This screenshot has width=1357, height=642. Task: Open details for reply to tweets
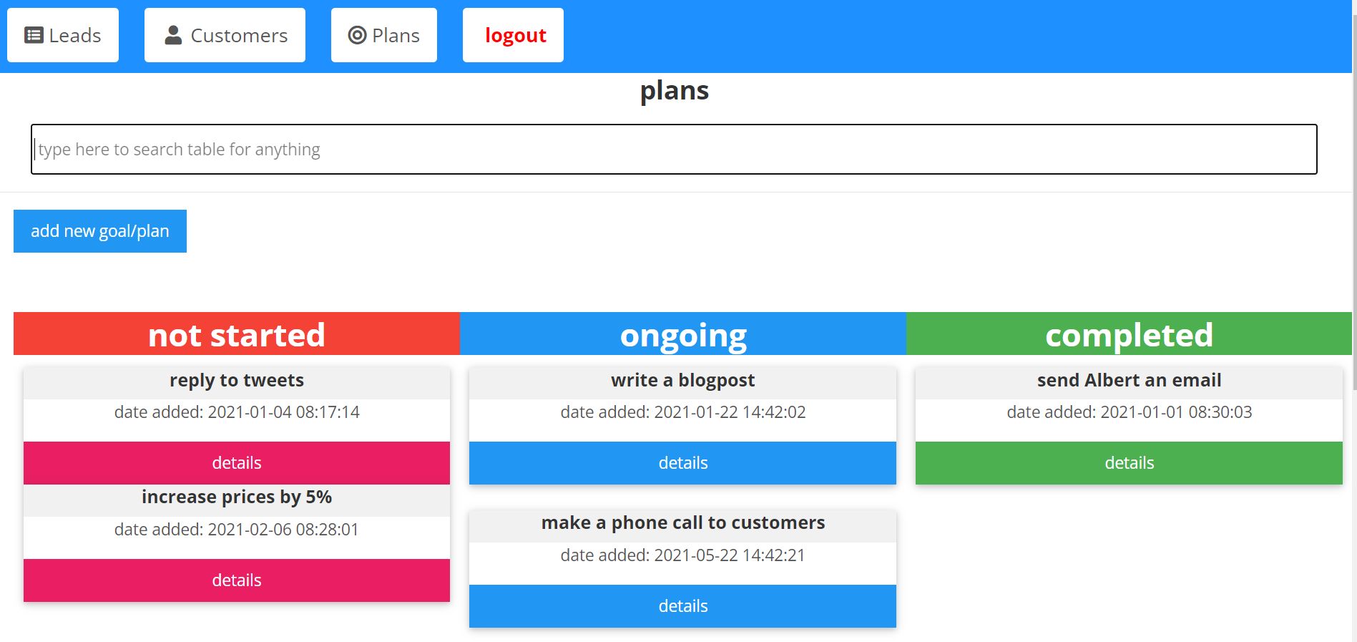pos(237,463)
